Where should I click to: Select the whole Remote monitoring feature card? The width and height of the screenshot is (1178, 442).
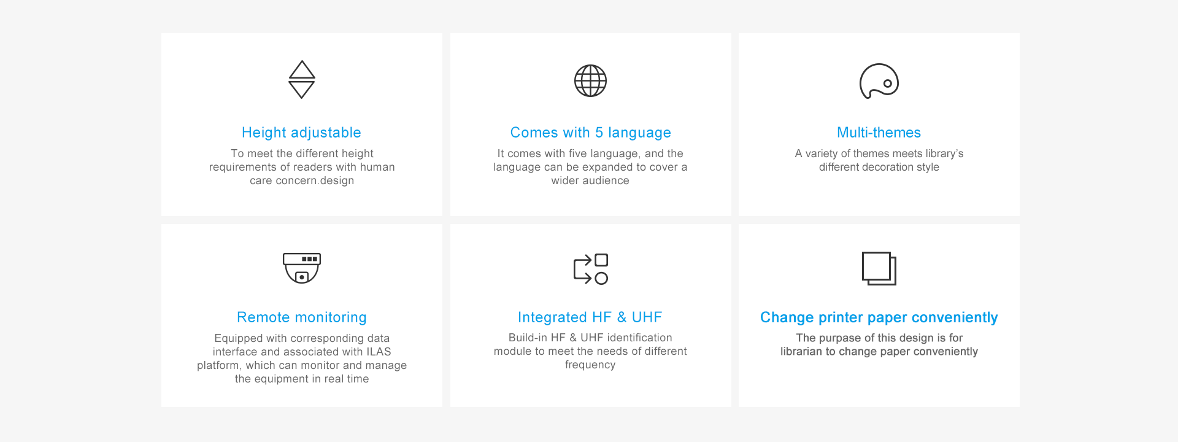(302, 393)
